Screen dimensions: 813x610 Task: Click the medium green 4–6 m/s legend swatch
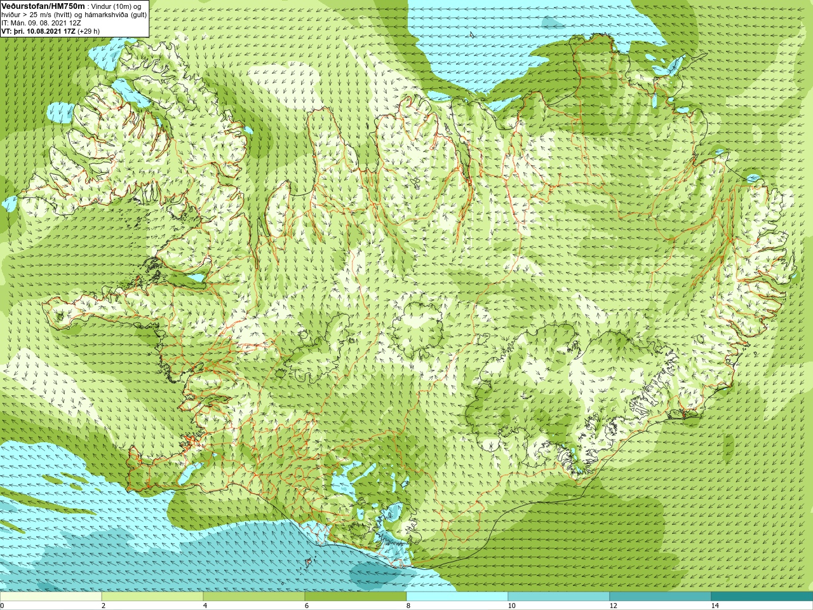click(254, 597)
